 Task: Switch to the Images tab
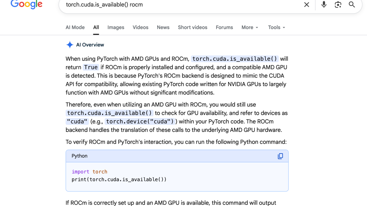point(116,27)
